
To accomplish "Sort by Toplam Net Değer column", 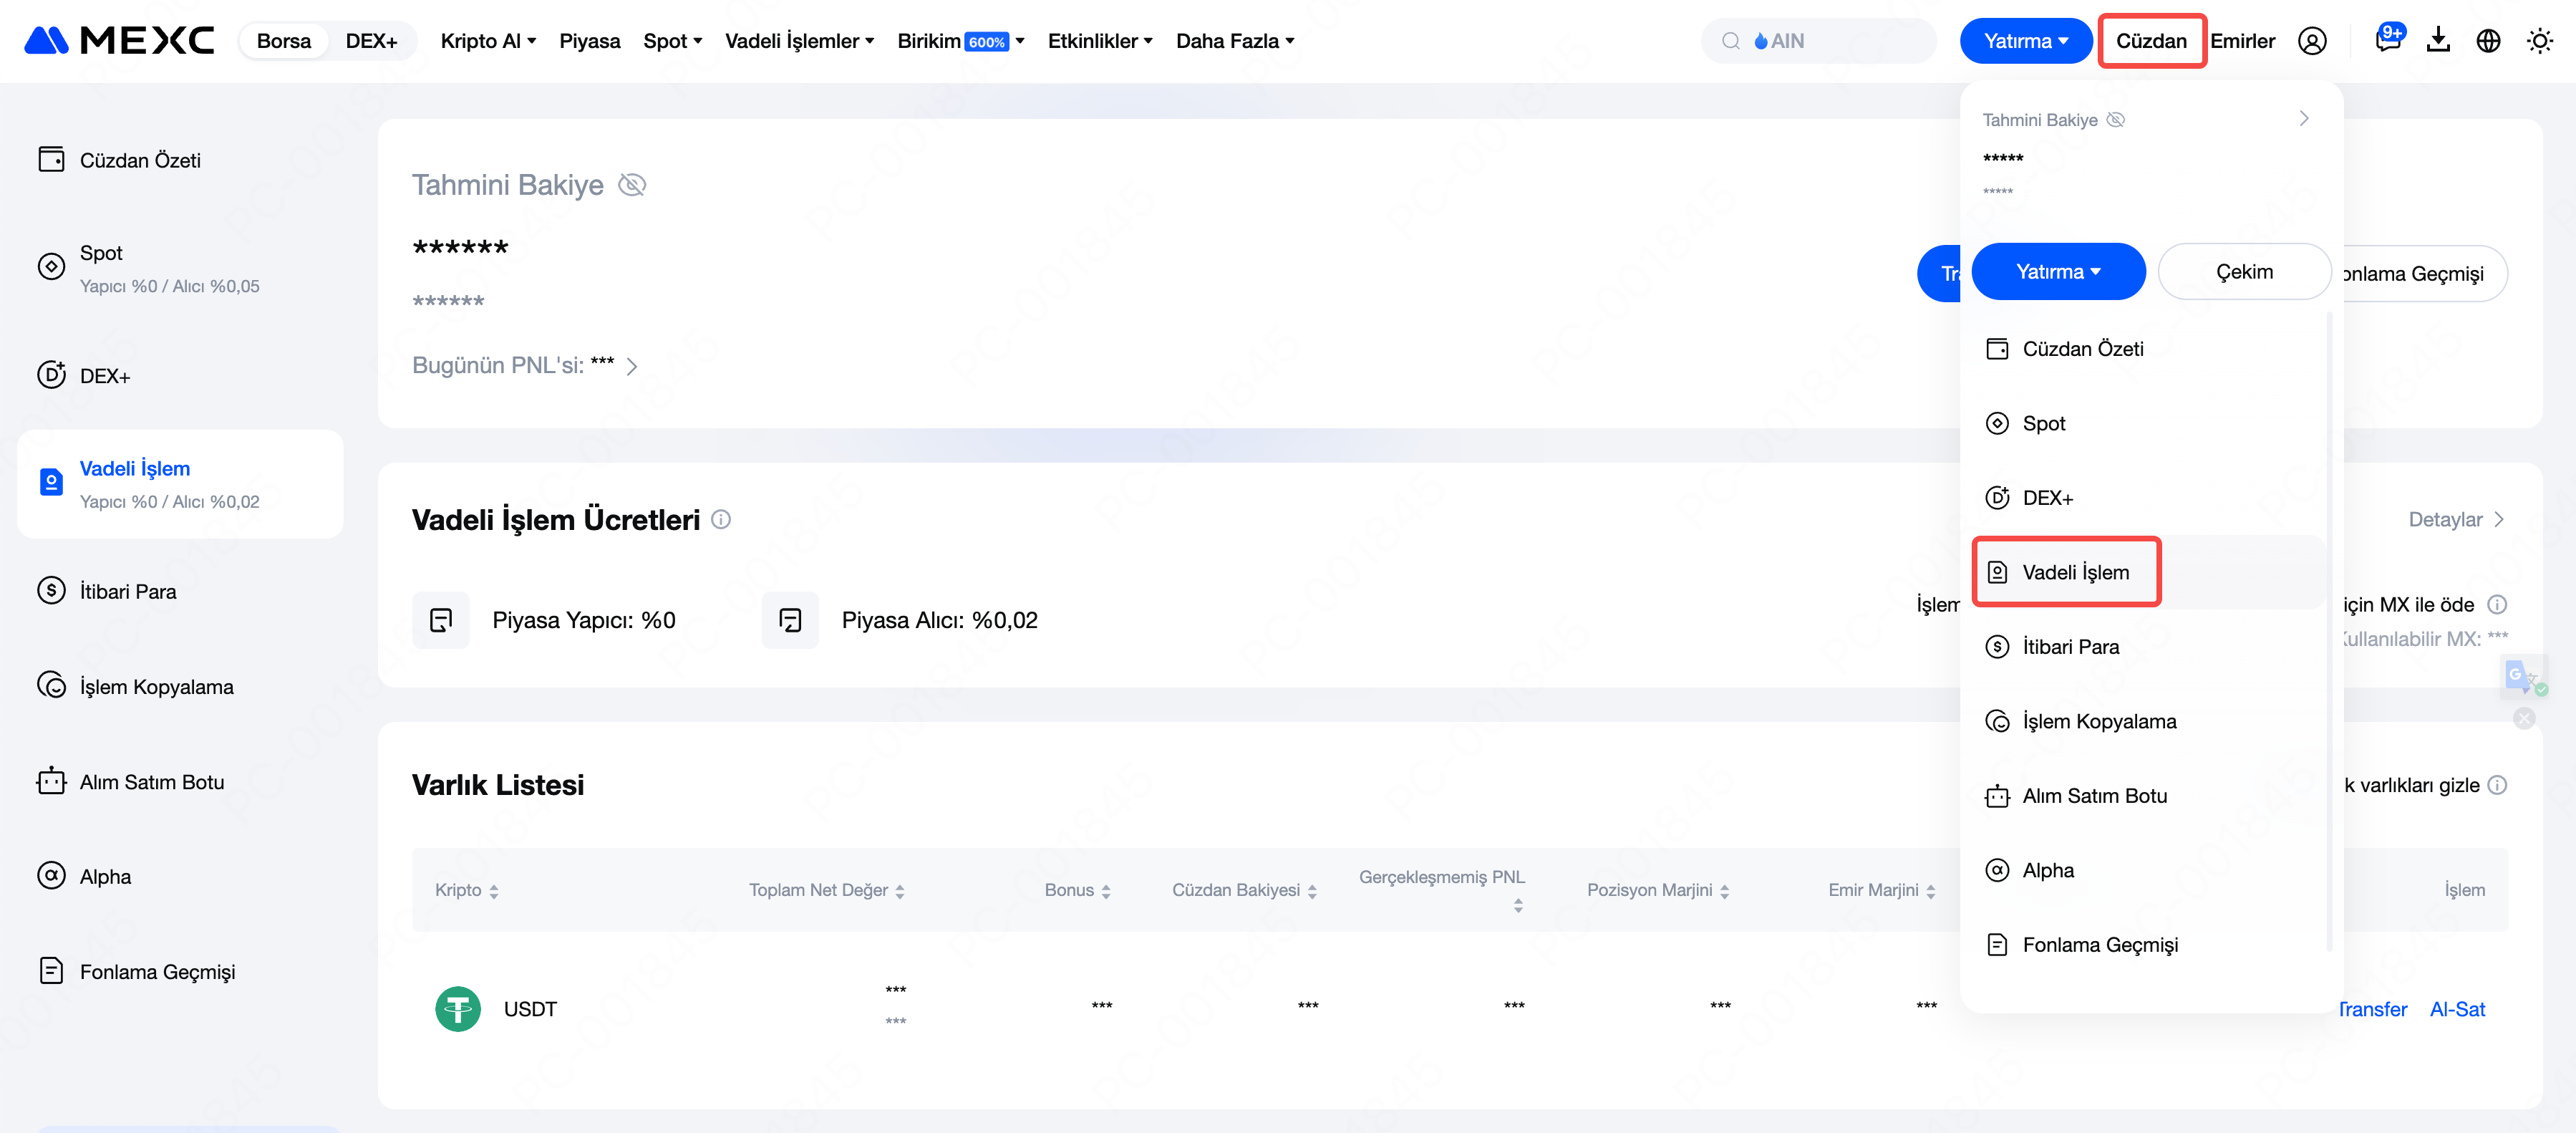I will (x=827, y=890).
